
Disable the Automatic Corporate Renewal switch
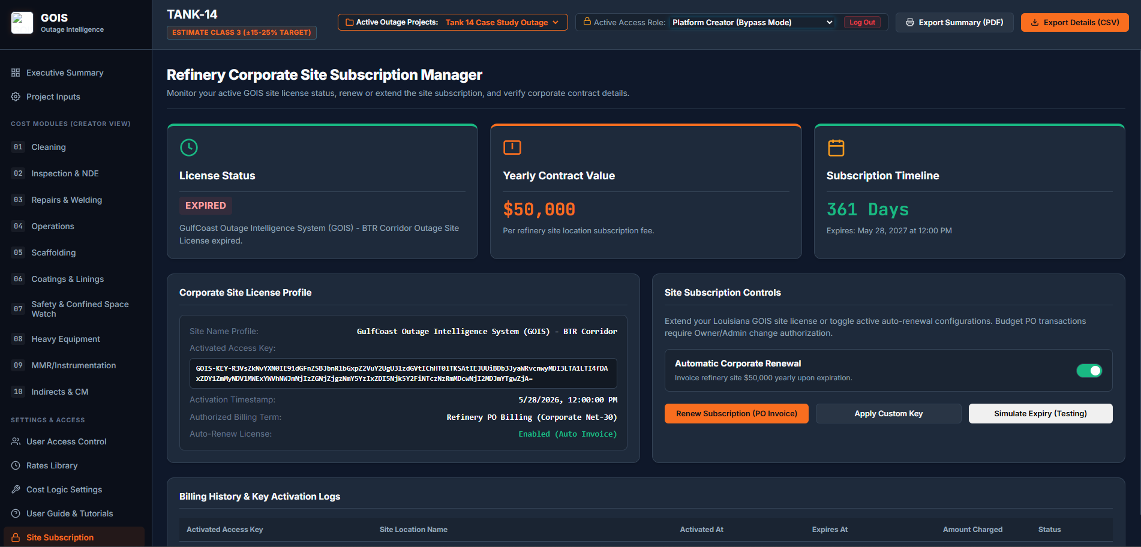1089,371
